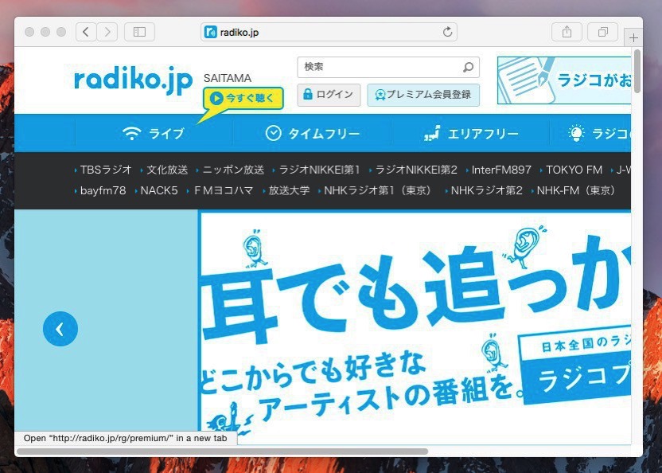This screenshot has width=662, height=473.
Task: Open the Share button in toolbar
Action: 567,32
